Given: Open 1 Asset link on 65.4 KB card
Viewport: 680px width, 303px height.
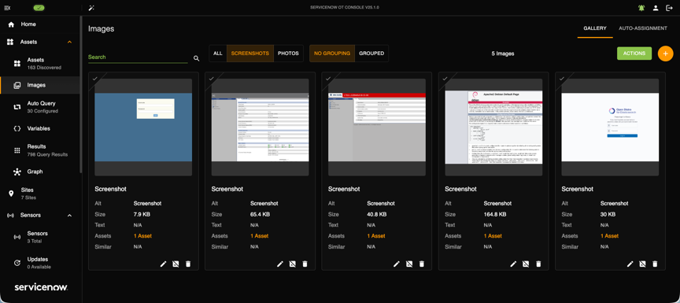Looking at the screenshot, I should tap(260, 236).
